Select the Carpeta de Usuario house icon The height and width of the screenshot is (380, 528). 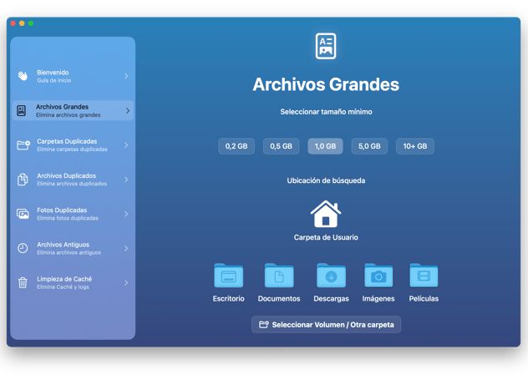click(326, 214)
